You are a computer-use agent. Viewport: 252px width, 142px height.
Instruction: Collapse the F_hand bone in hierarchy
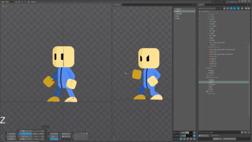tap(207, 24)
